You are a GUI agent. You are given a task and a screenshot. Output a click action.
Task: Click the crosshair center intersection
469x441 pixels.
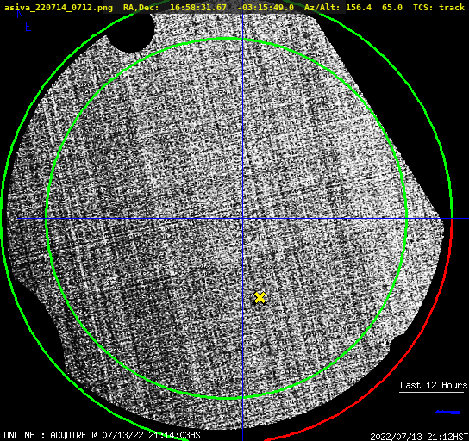(242, 219)
